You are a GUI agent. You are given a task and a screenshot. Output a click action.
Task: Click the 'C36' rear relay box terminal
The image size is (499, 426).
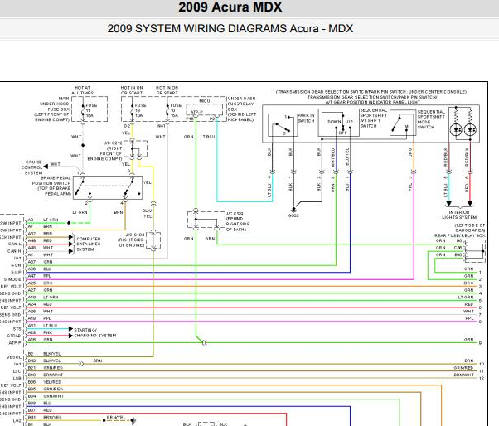point(458,248)
